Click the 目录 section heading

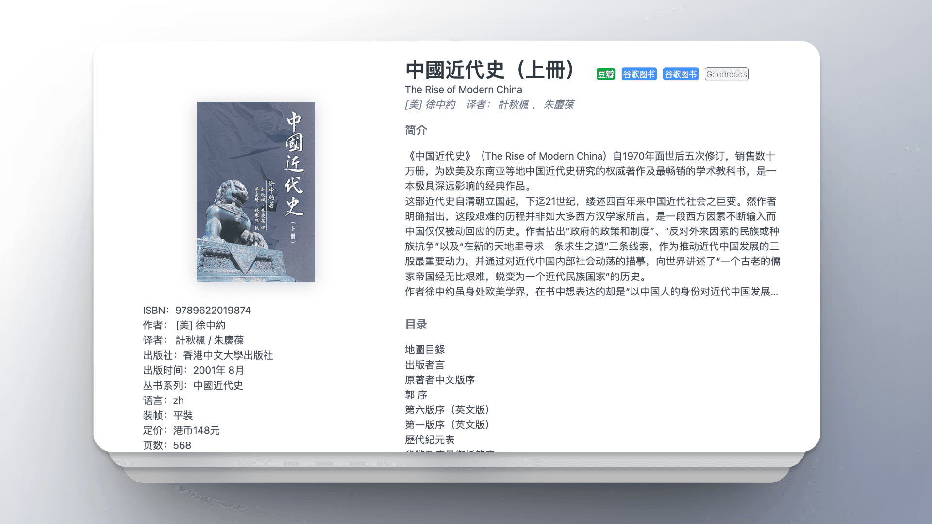coord(416,324)
